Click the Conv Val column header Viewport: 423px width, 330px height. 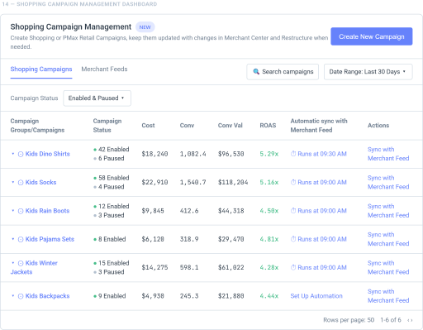pyautogui.click(x=231, y=126)
